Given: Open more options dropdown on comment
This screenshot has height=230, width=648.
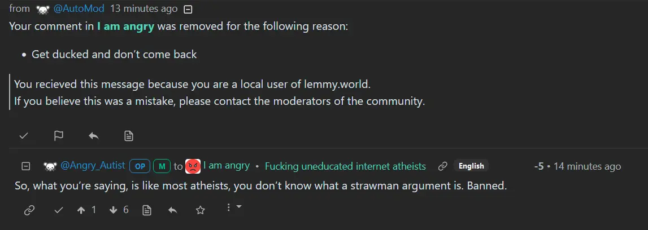Looking at the screenshot, I should [x=233, y=208].
